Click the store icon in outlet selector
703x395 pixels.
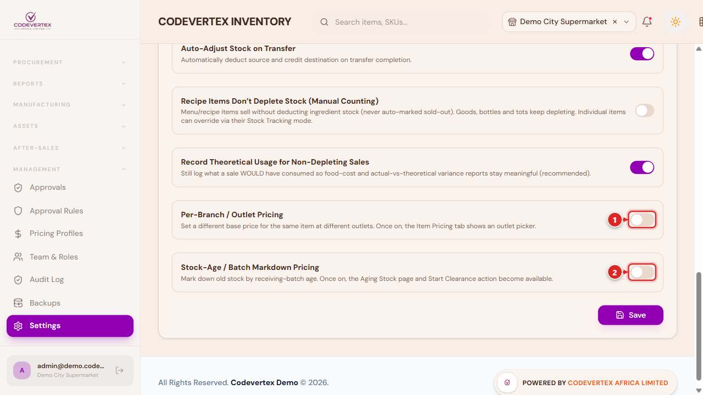click(512, 22)
